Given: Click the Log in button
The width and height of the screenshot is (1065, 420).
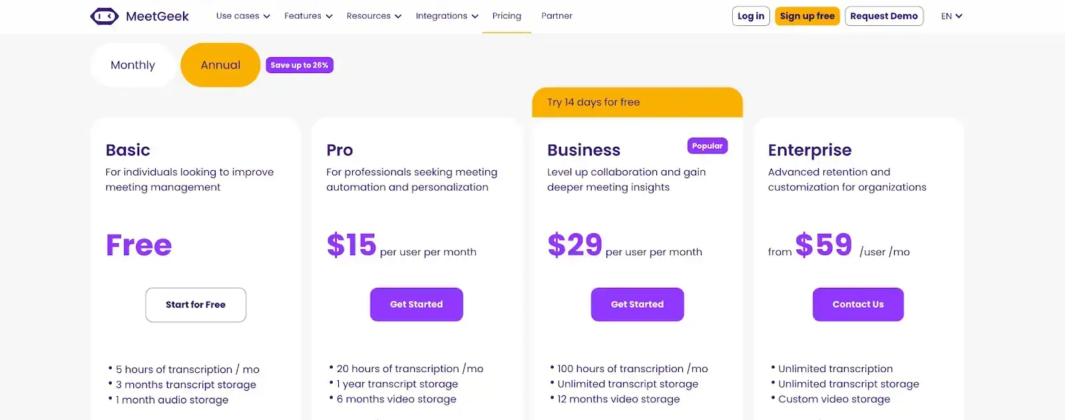Looking at the screenshot, I should (751, 15).
